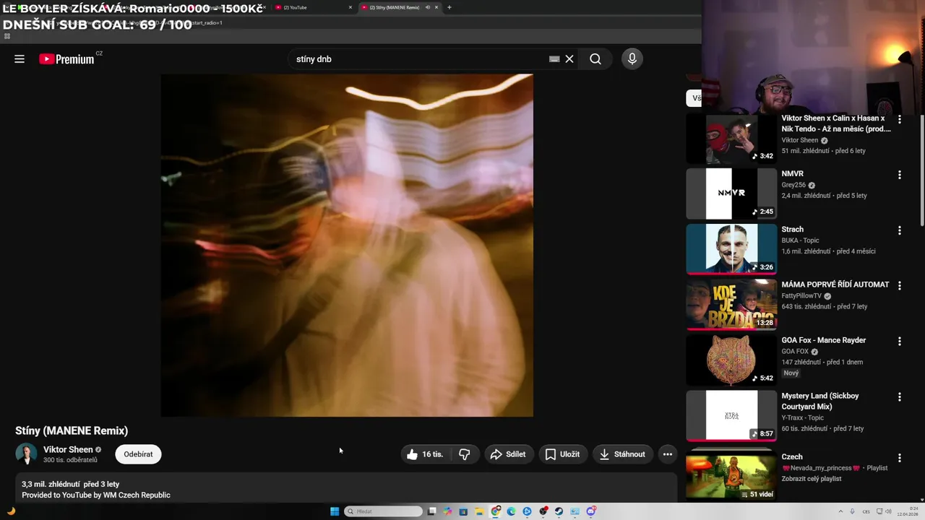This screenshot has height=520, width=925.
Task: Open Task View on taskbar
Action: [431, 511]
